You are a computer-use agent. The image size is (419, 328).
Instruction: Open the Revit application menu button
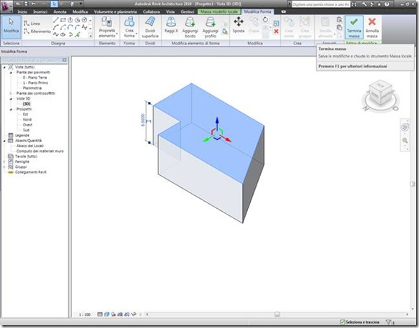click(6, 6)
